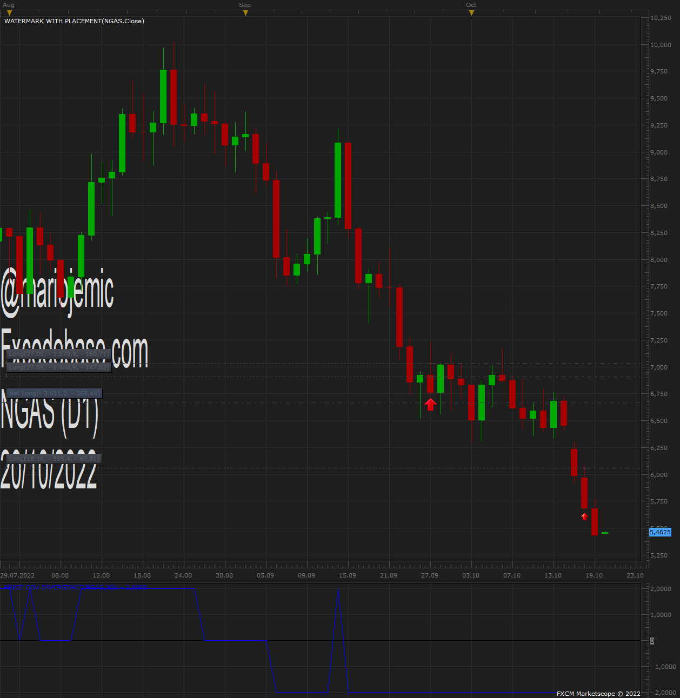The height and width of the screenshot is (698, 680).
Task: Click the FXCM Marketscope © 2022 text
Action: (598, 694)
